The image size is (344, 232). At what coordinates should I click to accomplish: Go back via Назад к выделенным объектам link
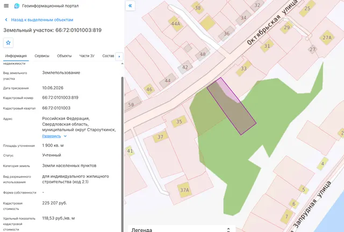pyautogui.click(x=42, y=20)
